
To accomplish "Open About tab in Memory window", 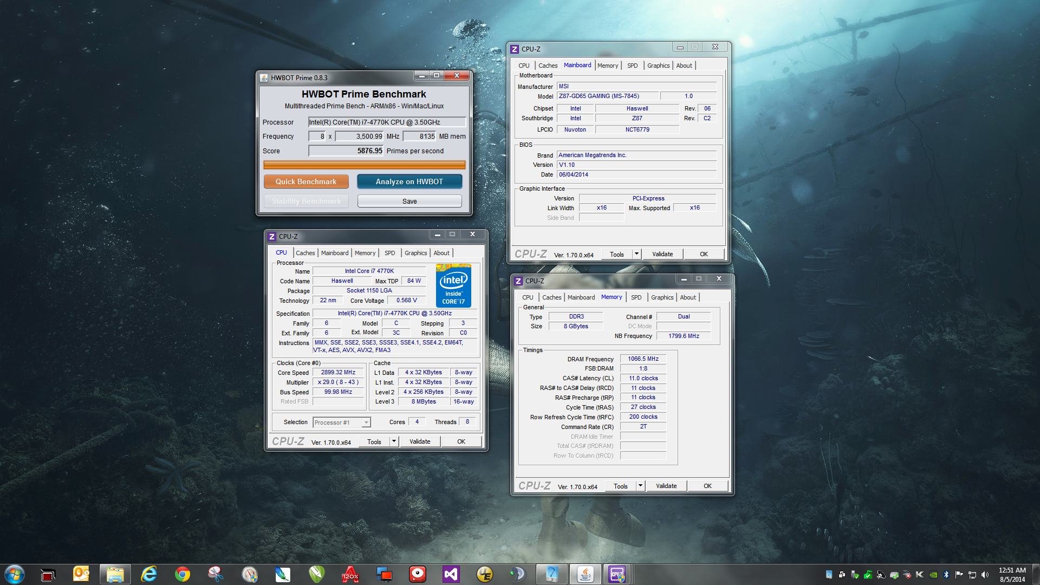I will (x=688, y=297).
